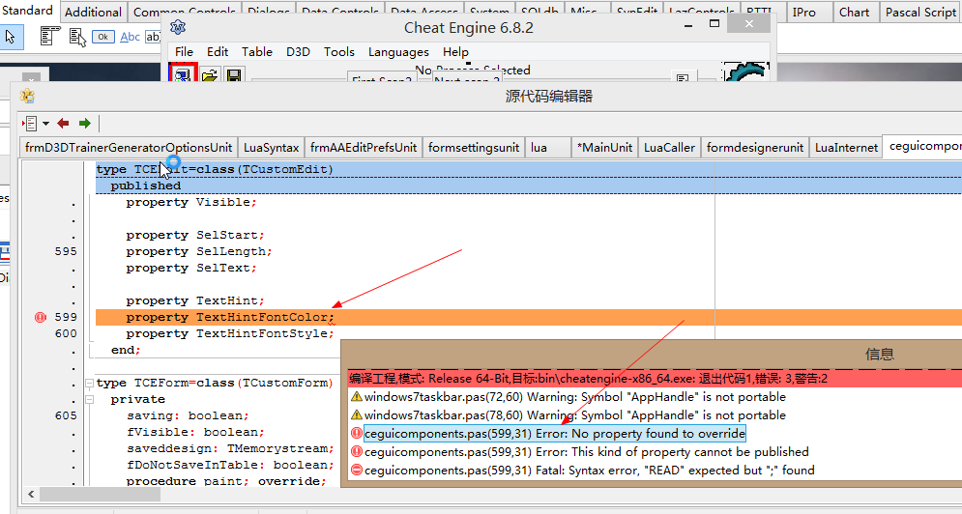Switch to the formdesignerunit editor tab
The width and height of the screenshot is (962, 514).
(754, 147)
